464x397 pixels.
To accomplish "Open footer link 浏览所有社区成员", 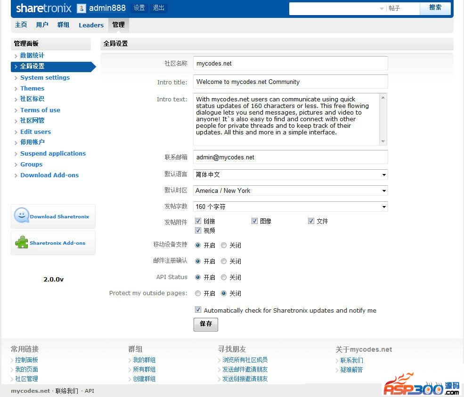I will click(x=245, y=360).
